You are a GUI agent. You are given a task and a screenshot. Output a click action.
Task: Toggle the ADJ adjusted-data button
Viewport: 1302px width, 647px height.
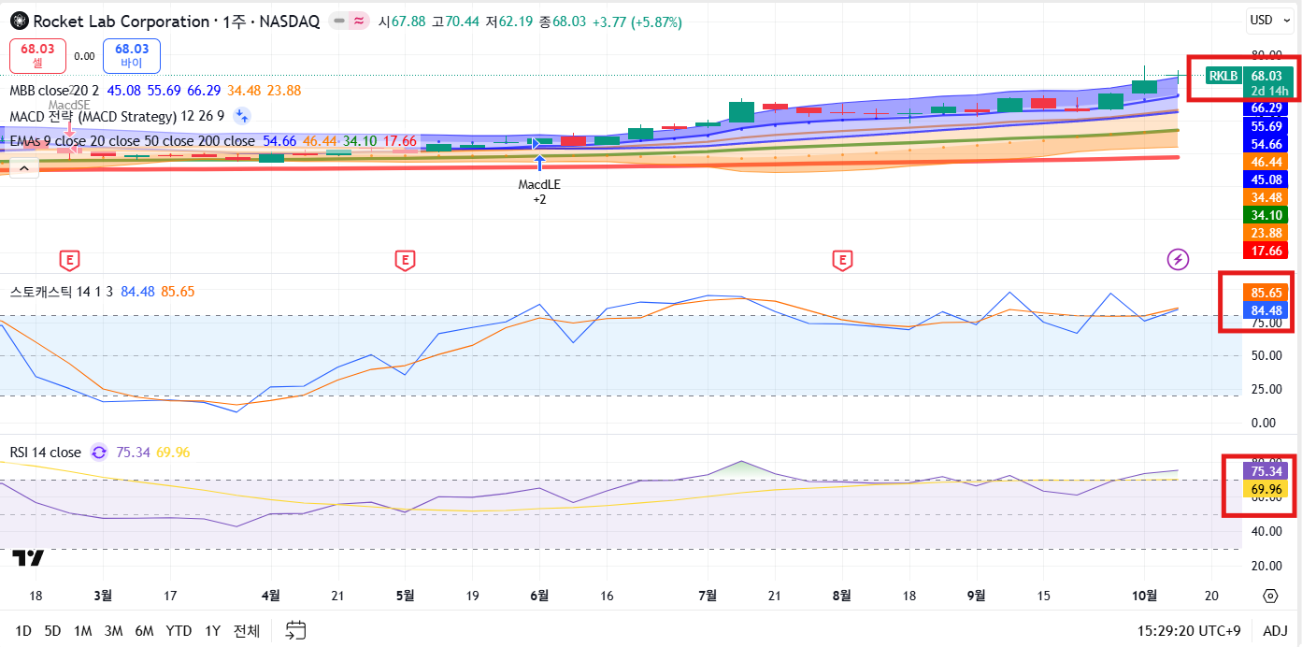tap(1275, 631)
